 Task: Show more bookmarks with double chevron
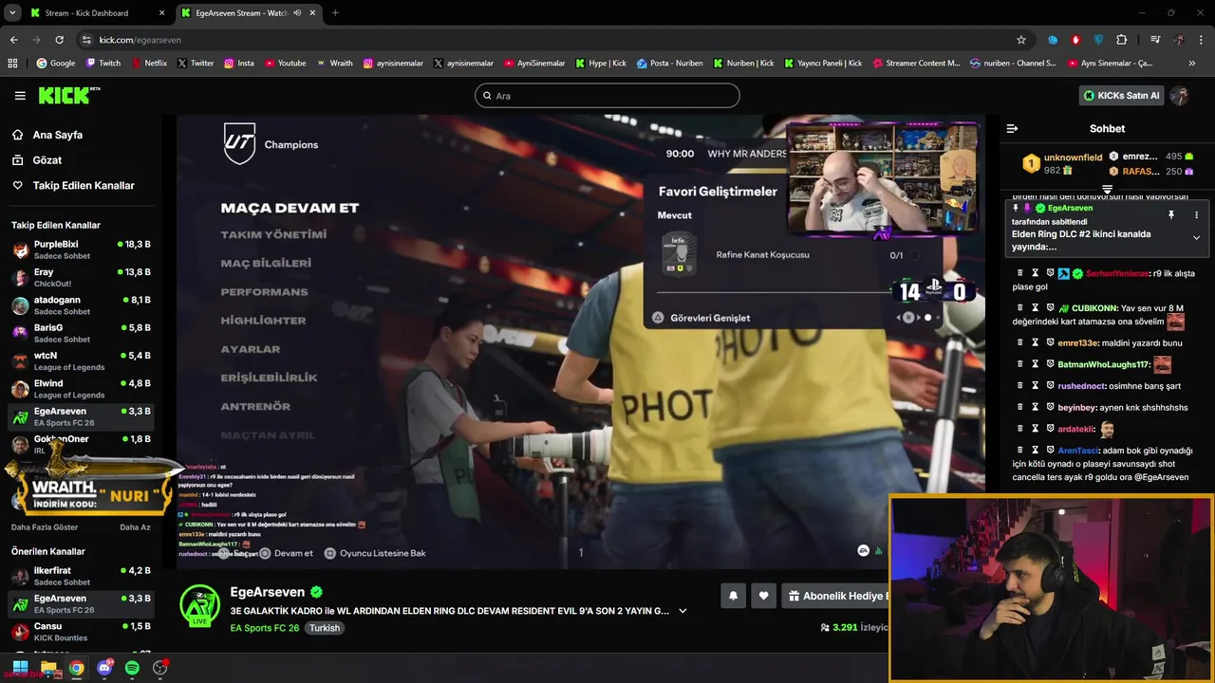pyautogui.click(x=1192, y=64)
